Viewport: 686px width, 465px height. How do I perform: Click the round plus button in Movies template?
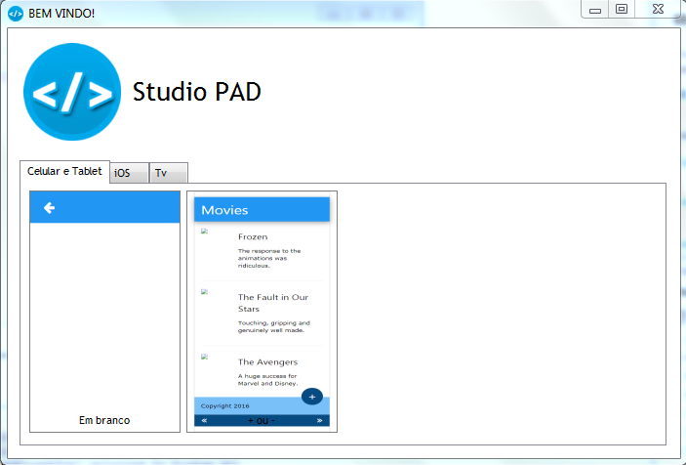click(312, 397)
